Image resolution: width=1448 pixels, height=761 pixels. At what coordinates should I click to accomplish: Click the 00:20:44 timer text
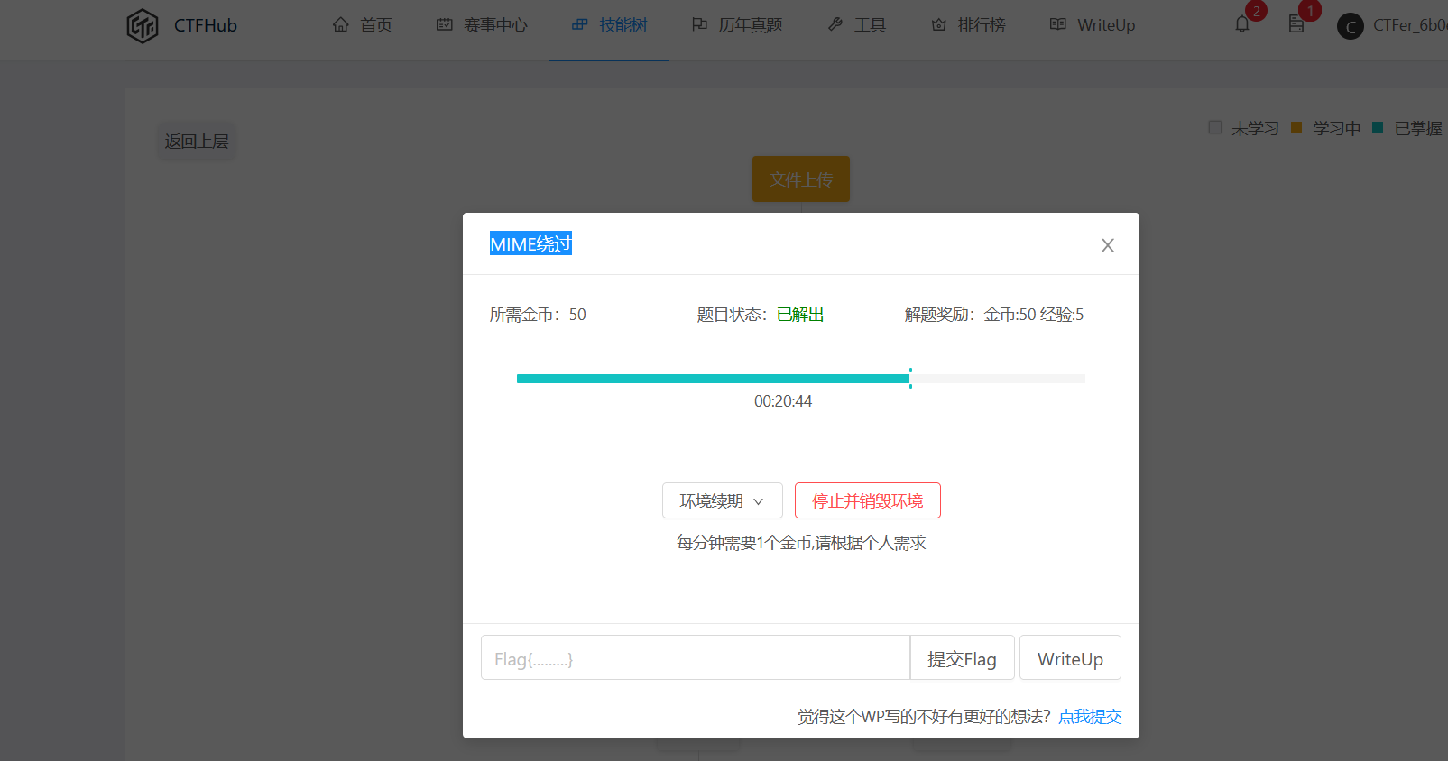[783, 401]
